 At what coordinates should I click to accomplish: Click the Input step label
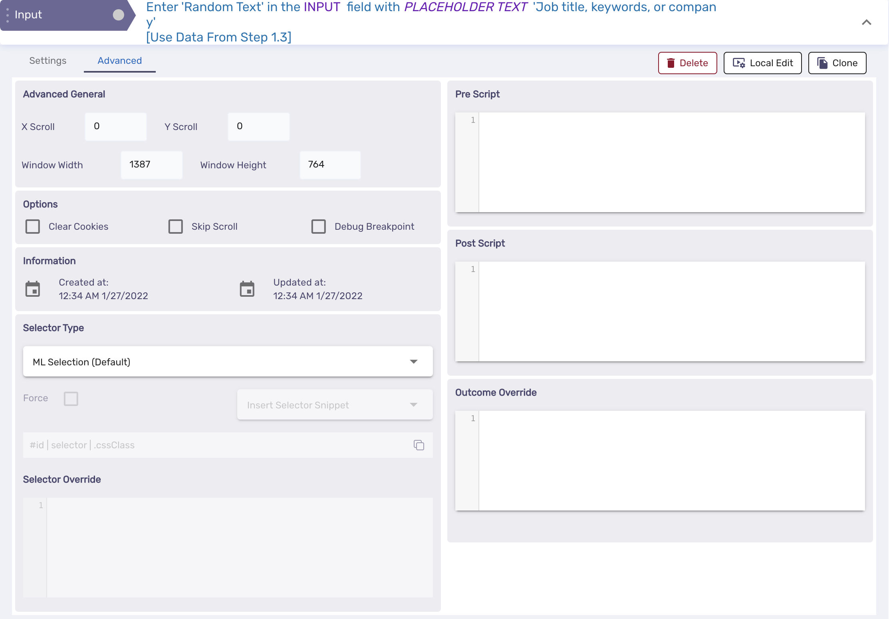tap(28, 14)
